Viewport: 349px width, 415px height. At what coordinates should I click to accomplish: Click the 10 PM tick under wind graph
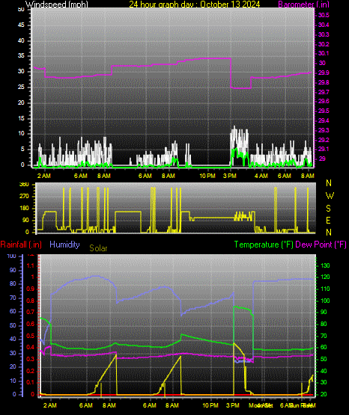tap(207, 176)
